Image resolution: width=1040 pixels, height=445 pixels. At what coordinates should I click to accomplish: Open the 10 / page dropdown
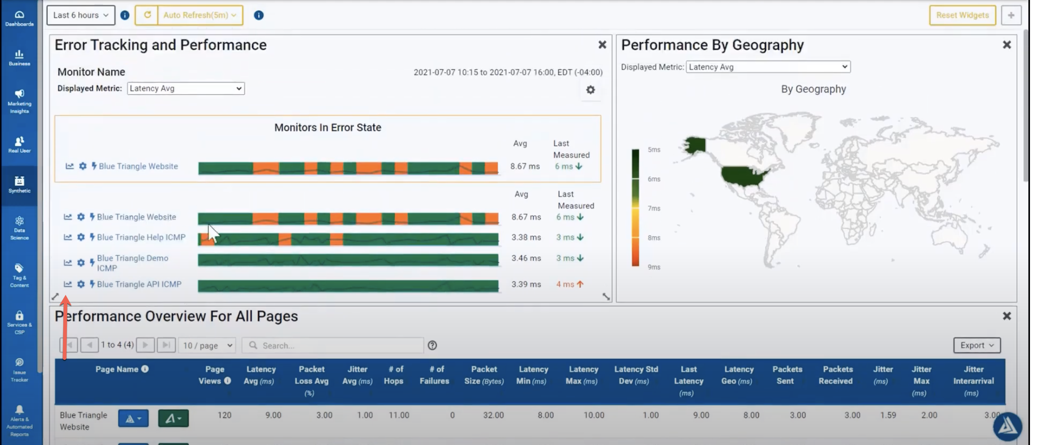click(x=207, y=345)
